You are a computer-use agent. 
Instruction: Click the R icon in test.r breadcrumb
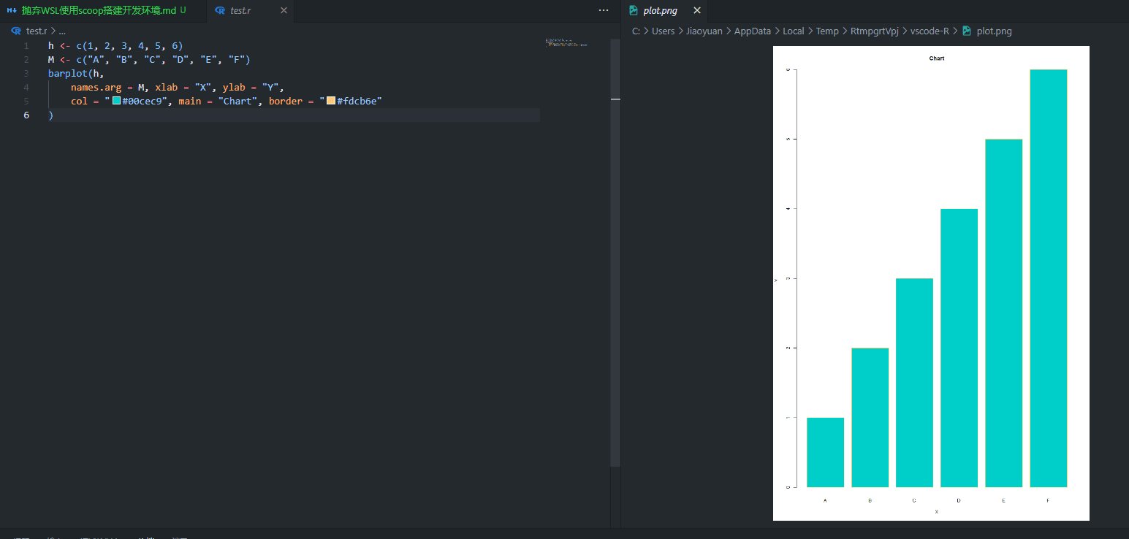pyautogui.click(x=16, y=31)
